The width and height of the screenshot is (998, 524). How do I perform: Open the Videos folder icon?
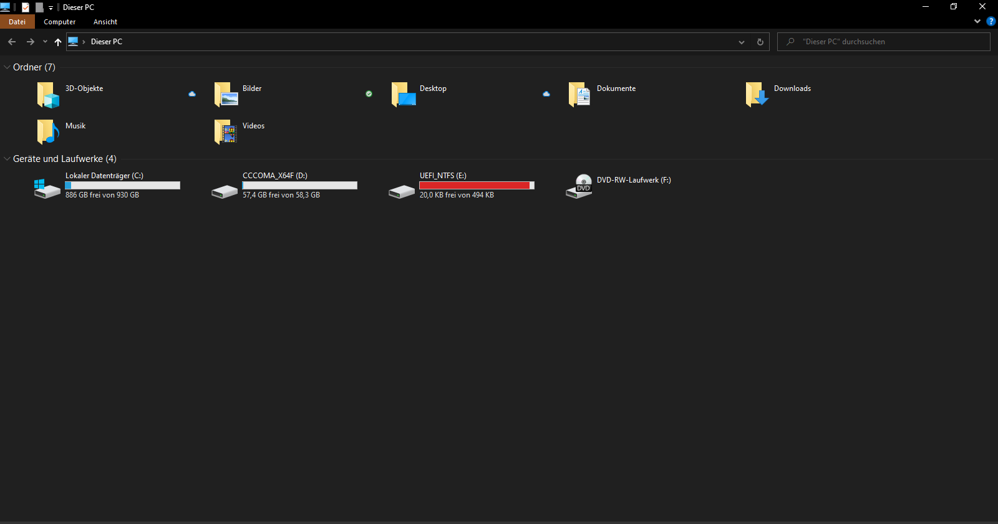click(x=226, y=132)
